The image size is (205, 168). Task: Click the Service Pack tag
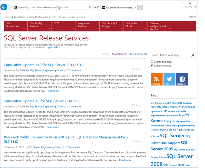[175, 130]
